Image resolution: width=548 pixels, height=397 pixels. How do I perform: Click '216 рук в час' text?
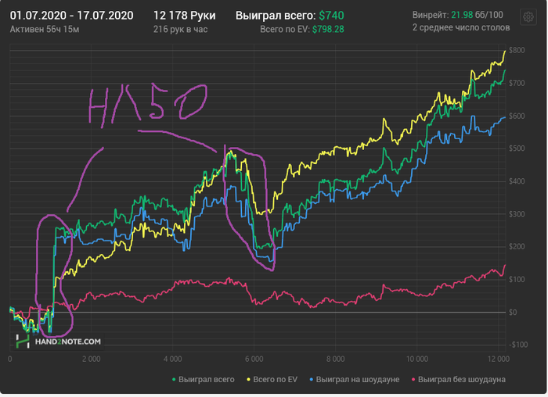180,29
